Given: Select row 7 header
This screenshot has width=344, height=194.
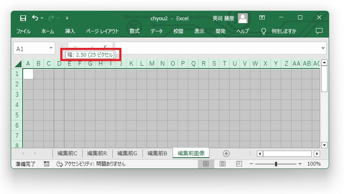Looking at the screenshot, I should point(17,135).
